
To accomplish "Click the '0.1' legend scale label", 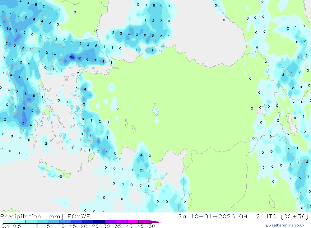I will [5, 226].
